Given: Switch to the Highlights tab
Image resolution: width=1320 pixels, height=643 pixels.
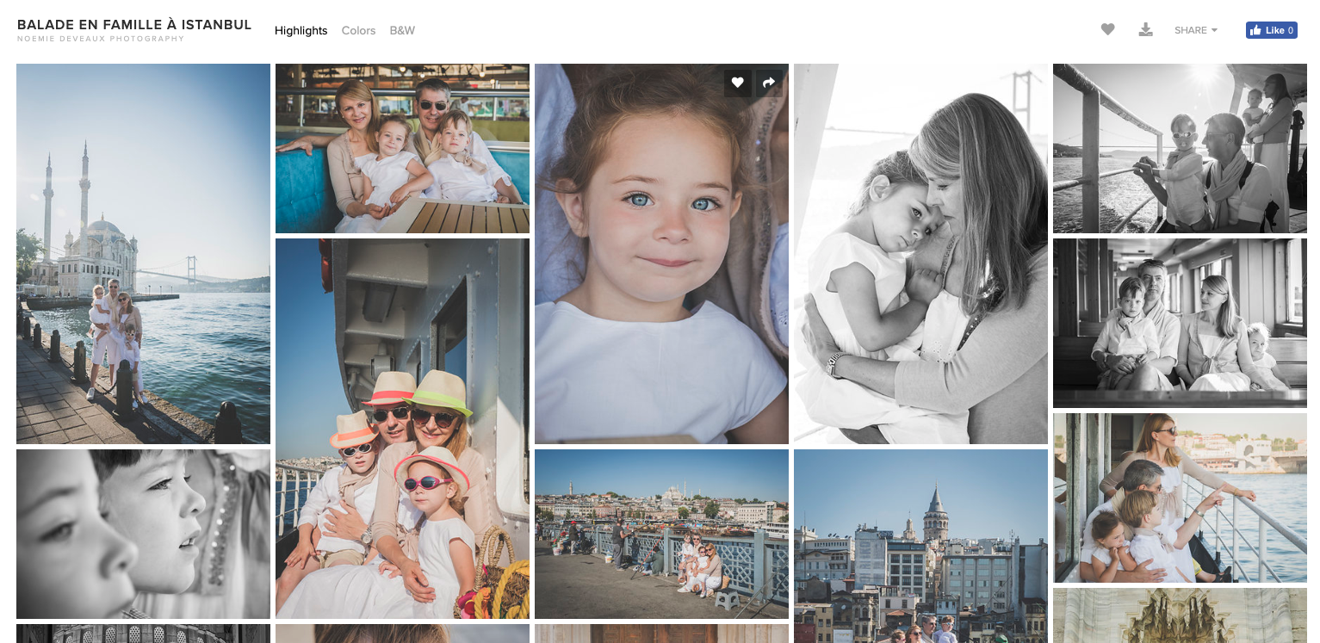Looking at the screenshot, I should (x=301, y=30).
